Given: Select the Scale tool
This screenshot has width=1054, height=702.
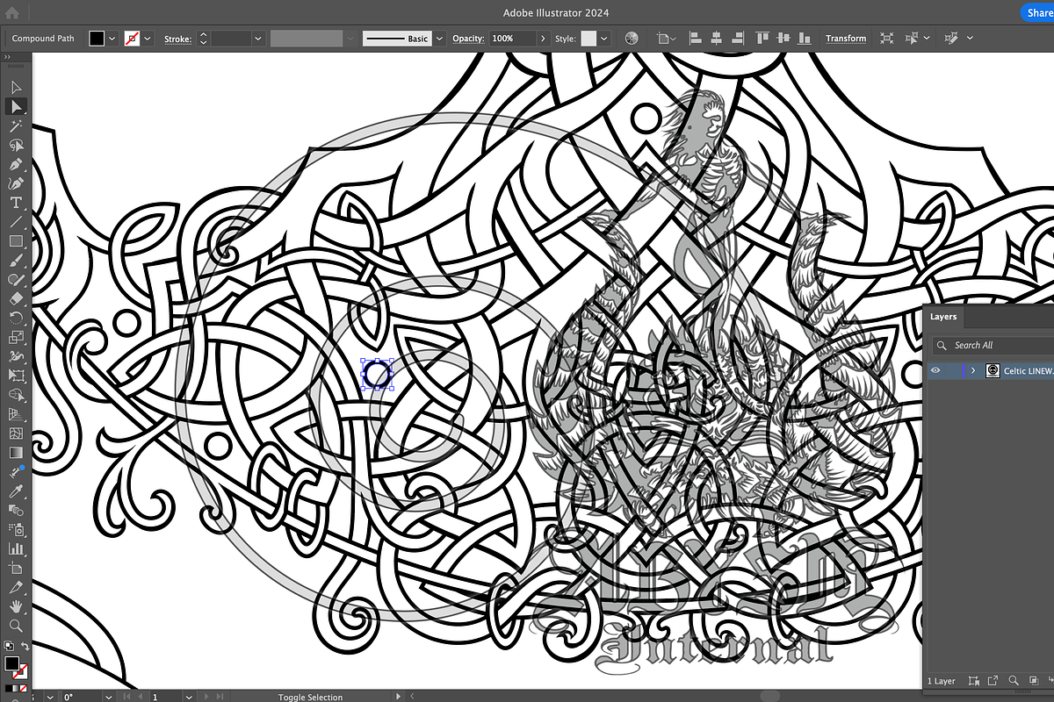Looking at the screenshot, I should tap(16, 337).
